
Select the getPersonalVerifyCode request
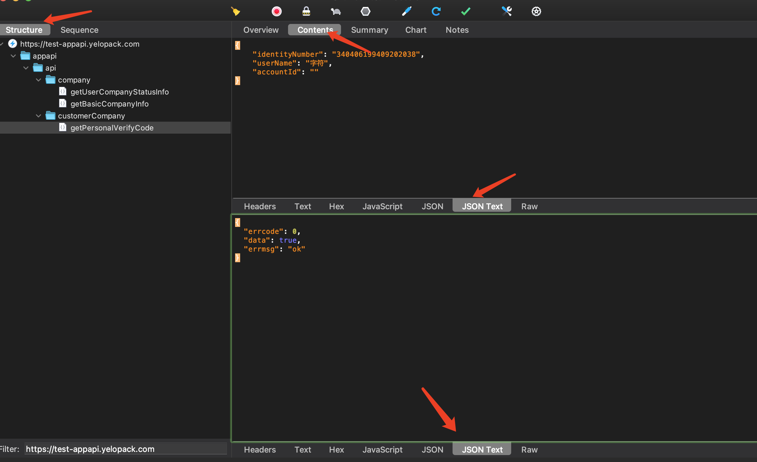pyautogui.click(x=115, y=128)
